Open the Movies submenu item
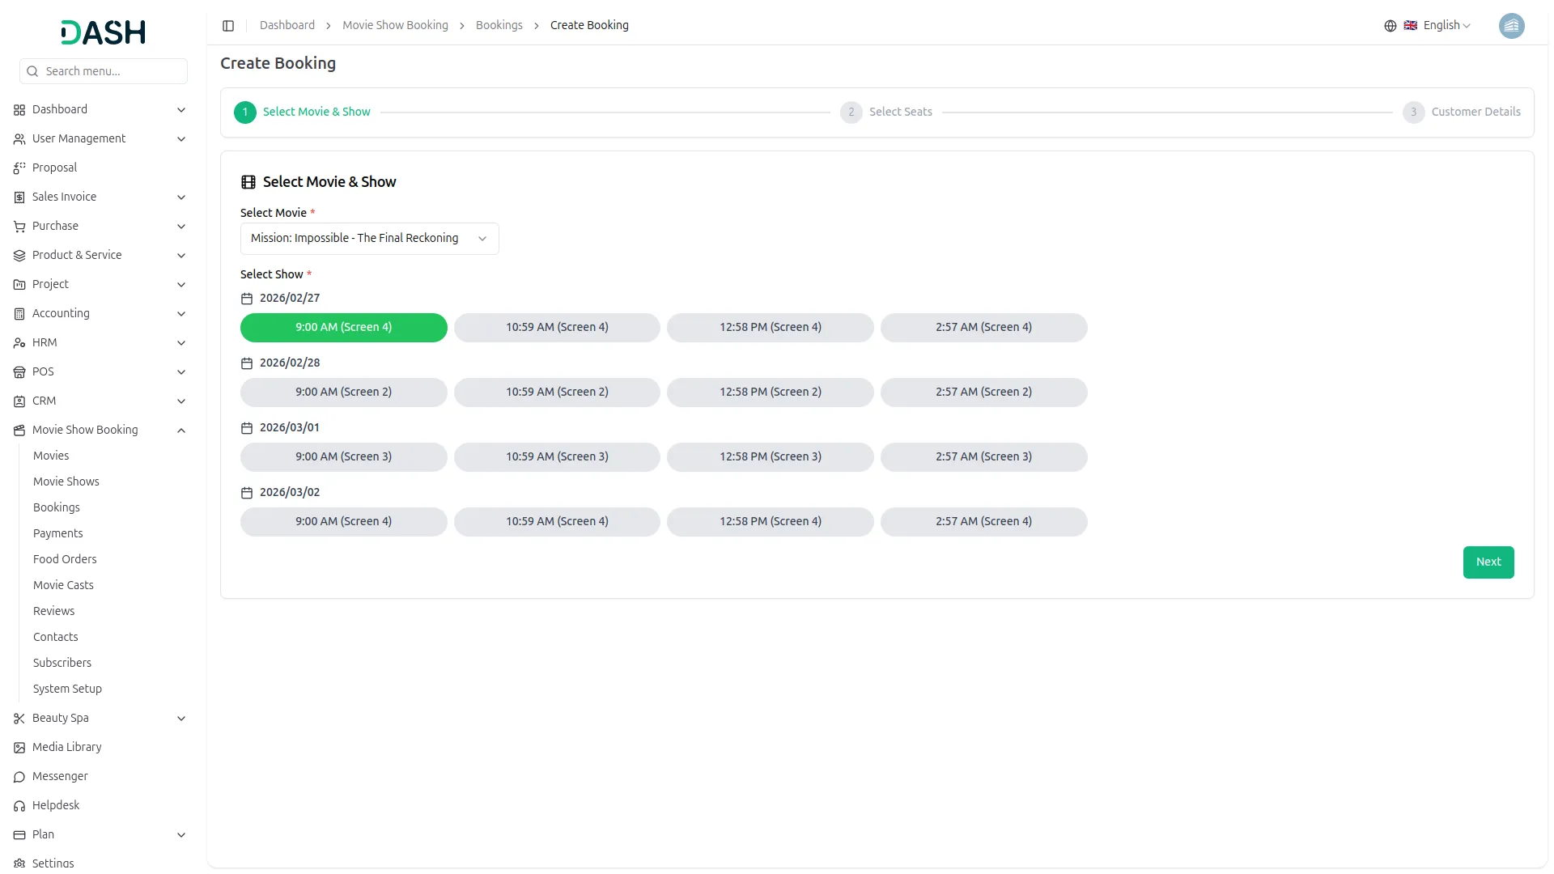This screenshot has width=1554, height=874. [51, 456]
